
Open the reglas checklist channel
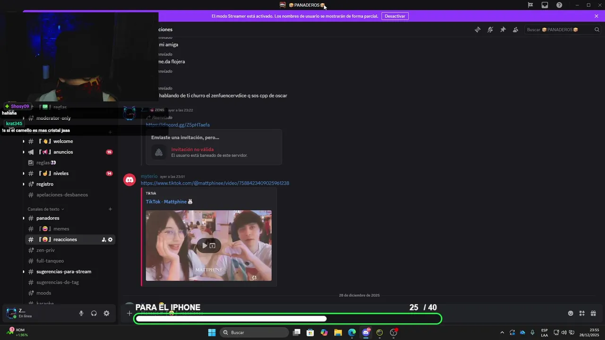pyautogui.click(x=70, y=162)
